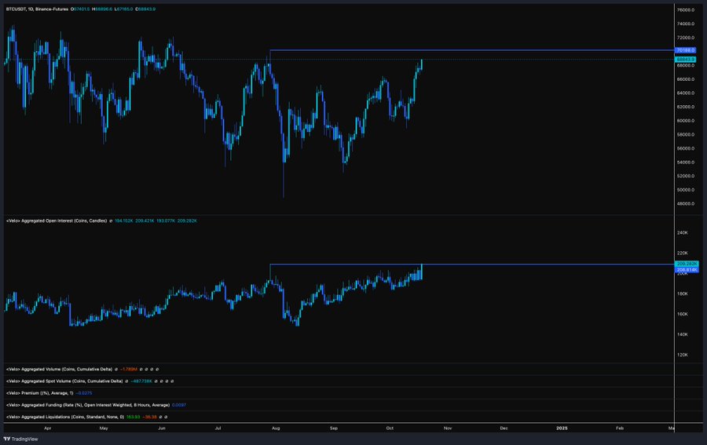Viewport: 707px width, 445px height.
Task: Click the 68843.9 current price label
Action: click(x=685, y=60)
